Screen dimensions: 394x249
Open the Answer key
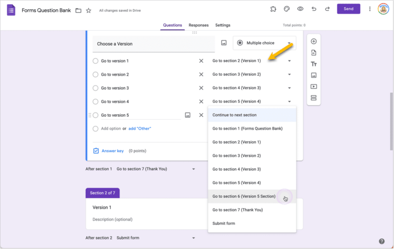[x=109, y=151]
